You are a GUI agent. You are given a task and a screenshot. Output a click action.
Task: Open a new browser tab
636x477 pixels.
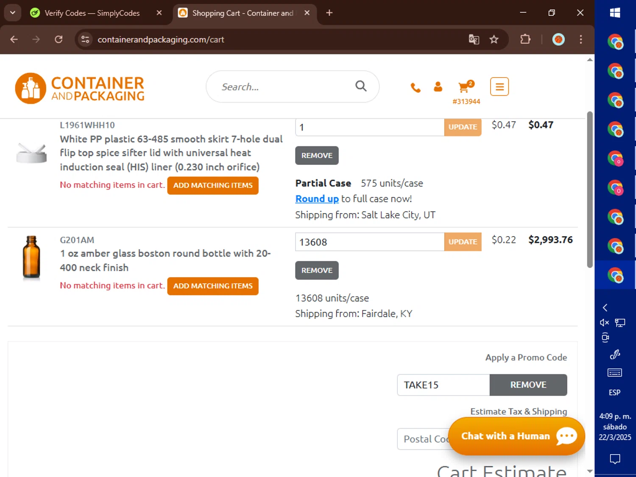point(329,13)
